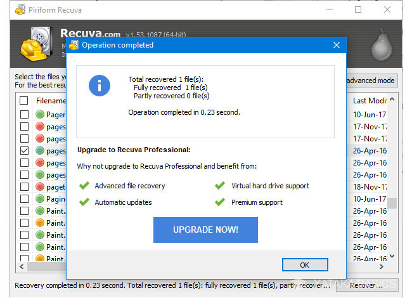Maximize the Piriform Recuva window
This screenshot has height=298, width=412.
(358, 10)
